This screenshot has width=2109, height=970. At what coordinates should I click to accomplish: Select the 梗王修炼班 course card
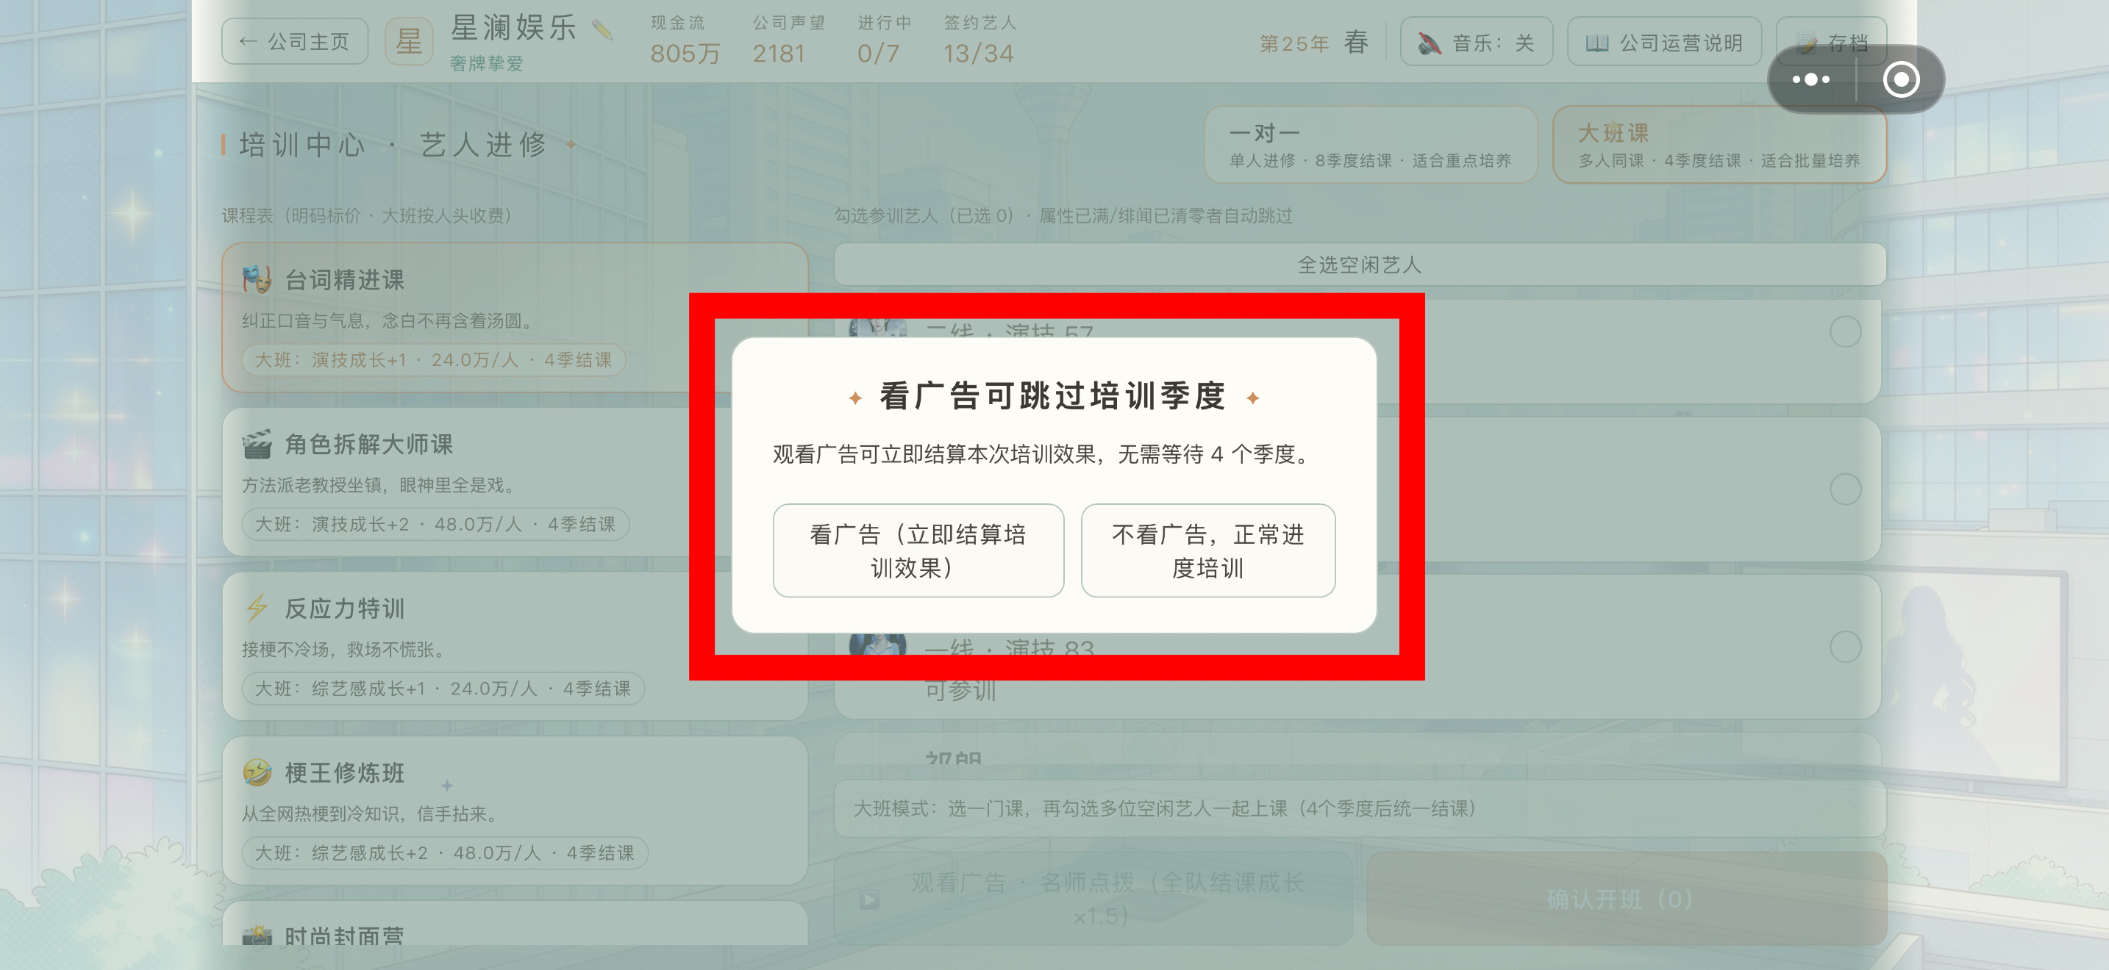[514, 811]
